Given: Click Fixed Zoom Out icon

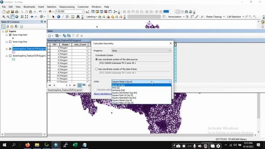Looking at the screenshot, I should click(26, 17).
